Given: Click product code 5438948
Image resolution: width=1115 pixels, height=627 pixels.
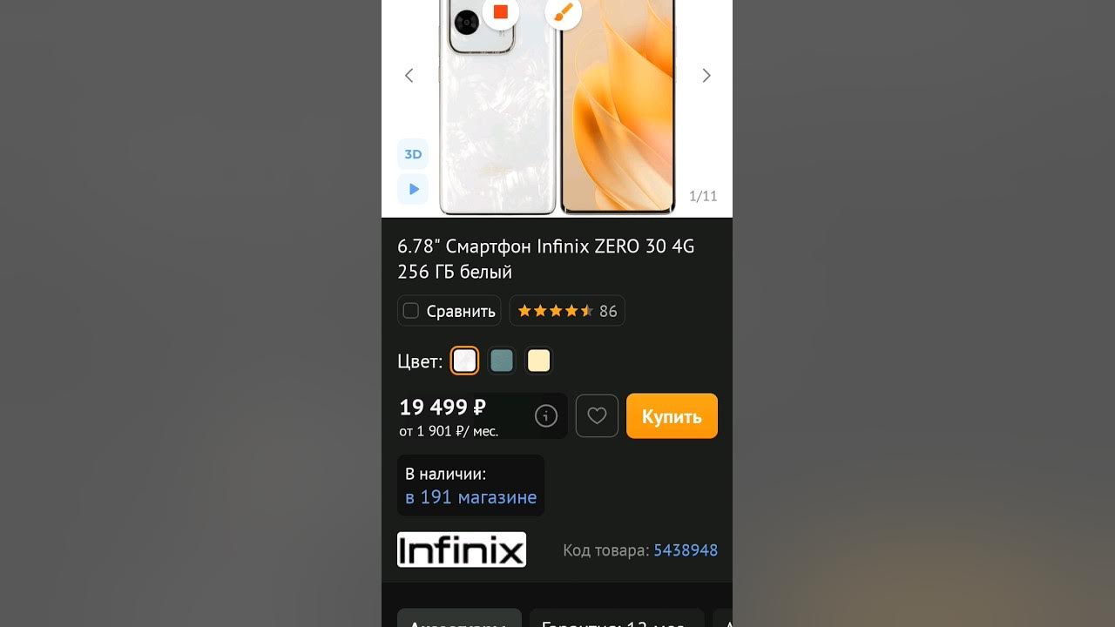Looking at the screenshot, I should coord(686,550).
